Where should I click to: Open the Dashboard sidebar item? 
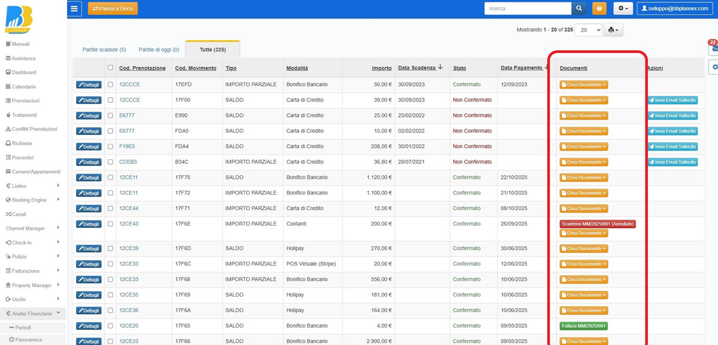point(24,72)
